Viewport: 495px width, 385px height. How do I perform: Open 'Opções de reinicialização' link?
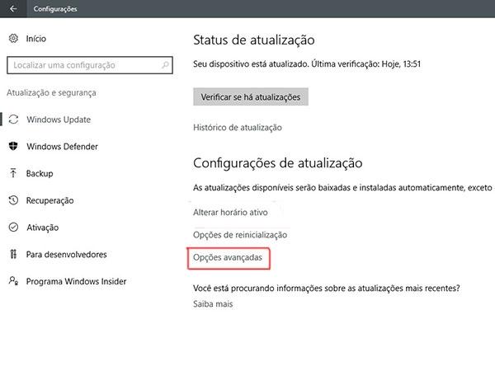[239, 235]
